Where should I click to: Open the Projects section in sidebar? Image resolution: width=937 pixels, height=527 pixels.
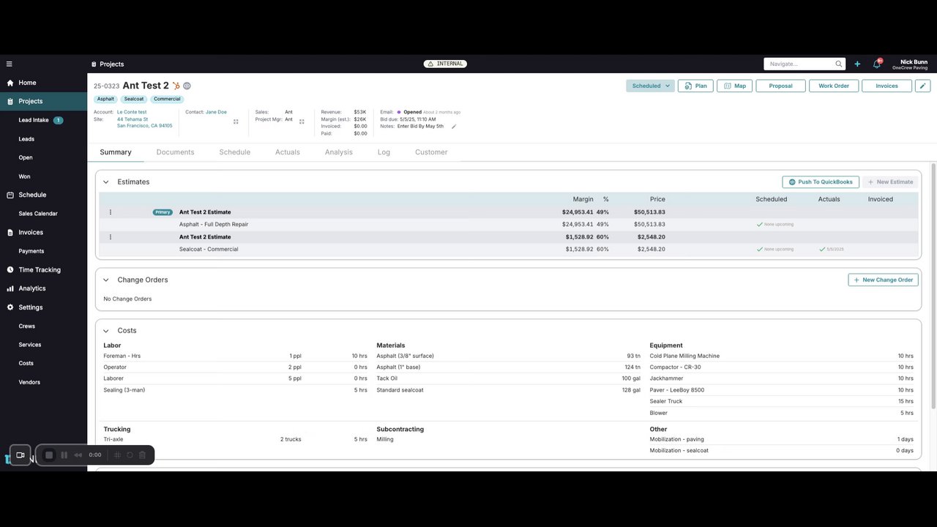(43, 102)
